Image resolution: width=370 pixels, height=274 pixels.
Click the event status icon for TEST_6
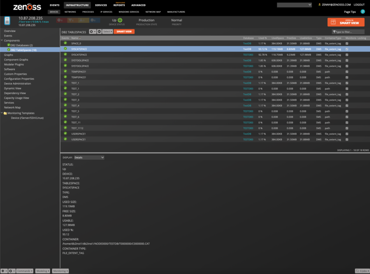pos(65,117)
